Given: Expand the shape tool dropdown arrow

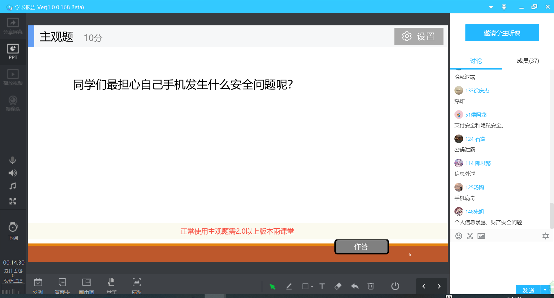Looking at the screenshot, I should click(312, 286).
